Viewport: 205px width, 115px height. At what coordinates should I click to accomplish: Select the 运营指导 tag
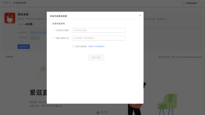34,38
